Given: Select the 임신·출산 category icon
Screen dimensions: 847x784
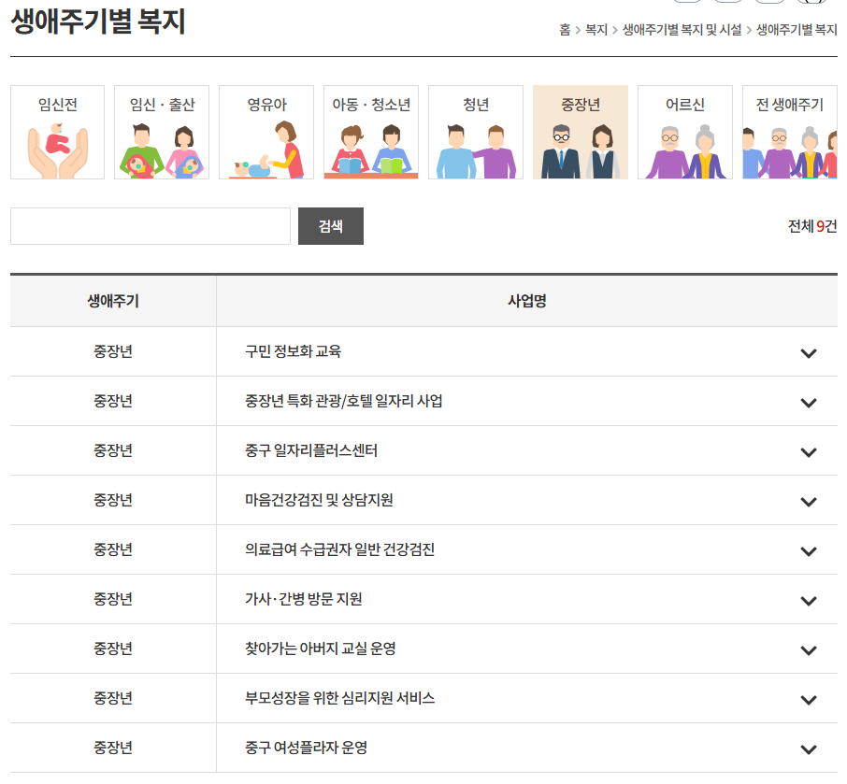Looking at the screenshot, I should [162, 133].
